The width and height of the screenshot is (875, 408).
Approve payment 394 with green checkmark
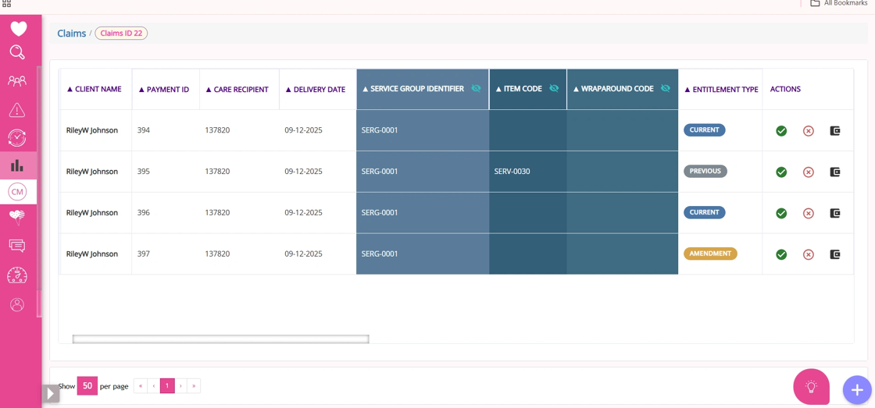781,131
